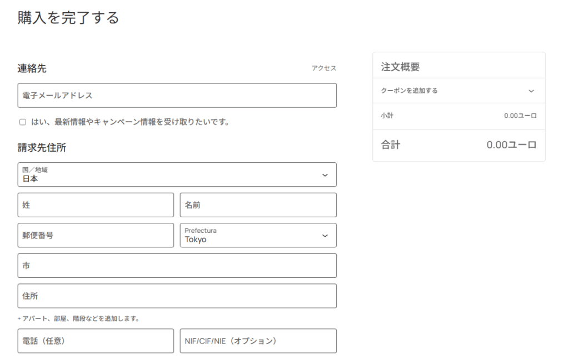The height and width of the screenshot is (359, 569).
Task: Focus the 名前 first name field
Action: click(258, 205)
